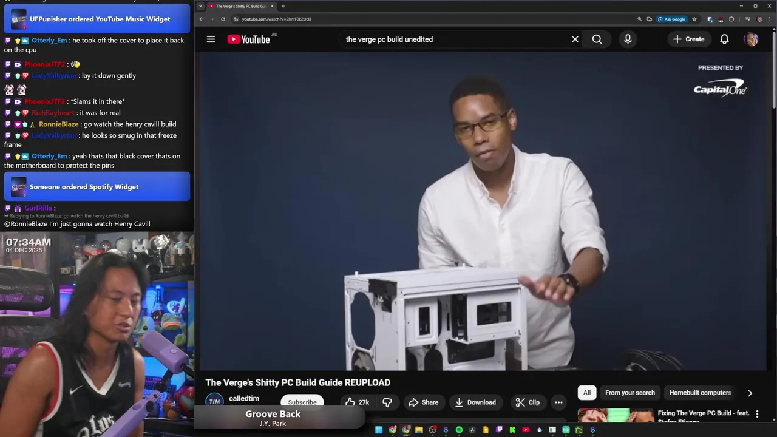Run search with the magnifier button
This screenshot has width=777, height=437.
[x=597, y=39]
